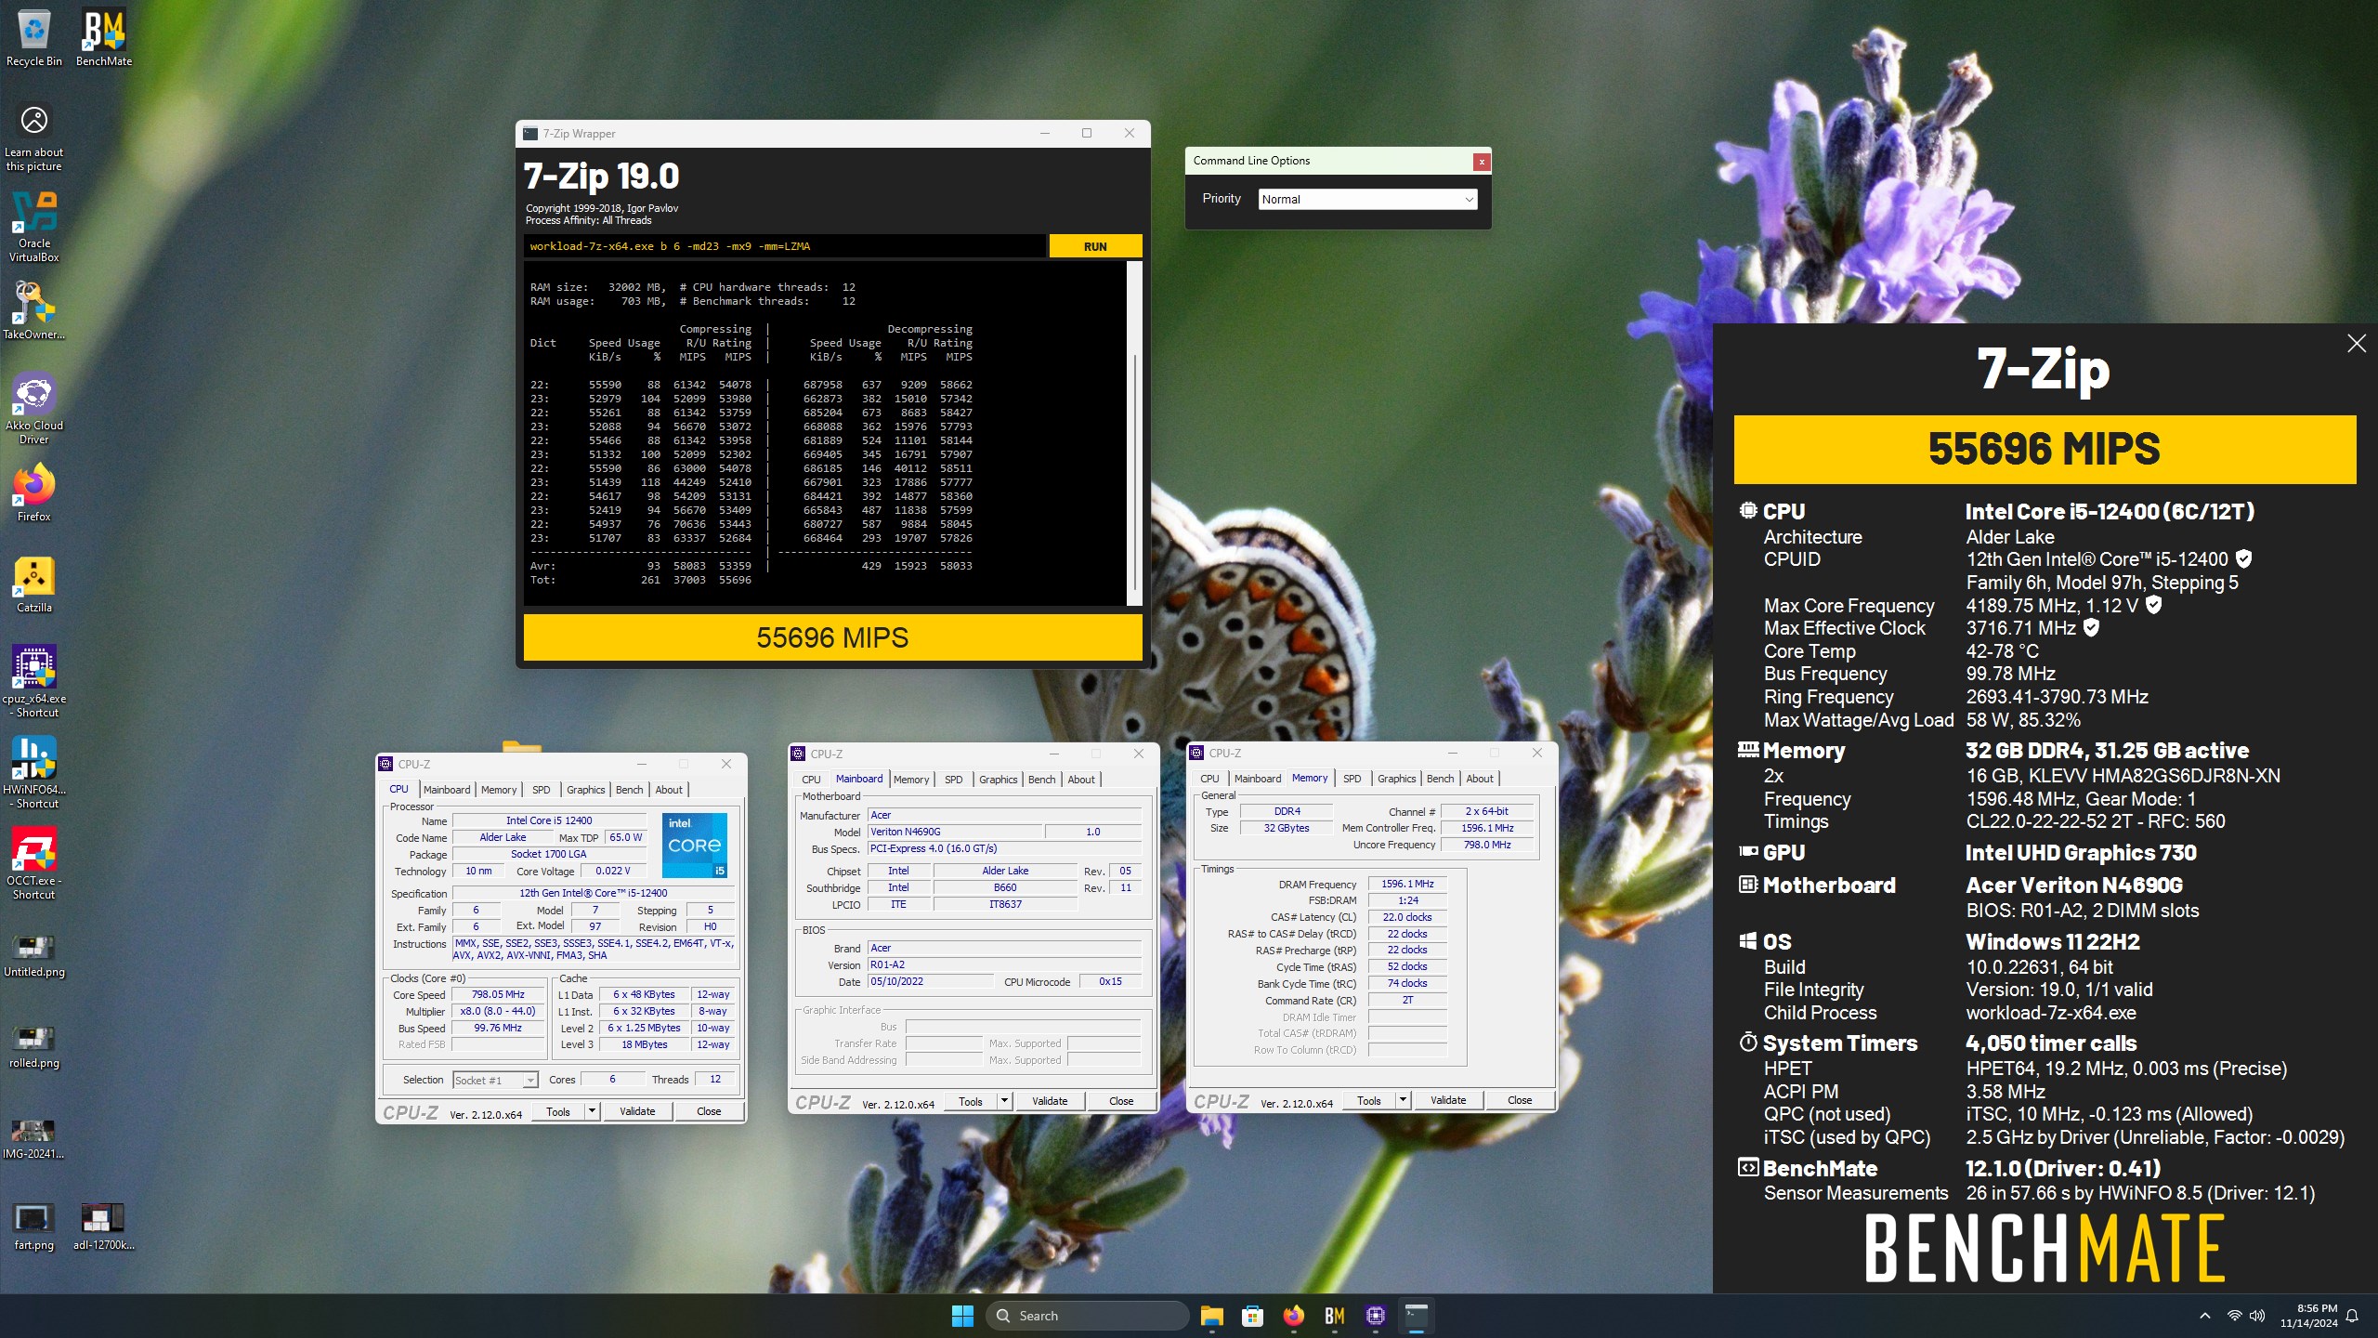Open the Priority dropdown set to Normal
Image resolution: width=2378 pixels, height=1338 pixels.
1367,199
